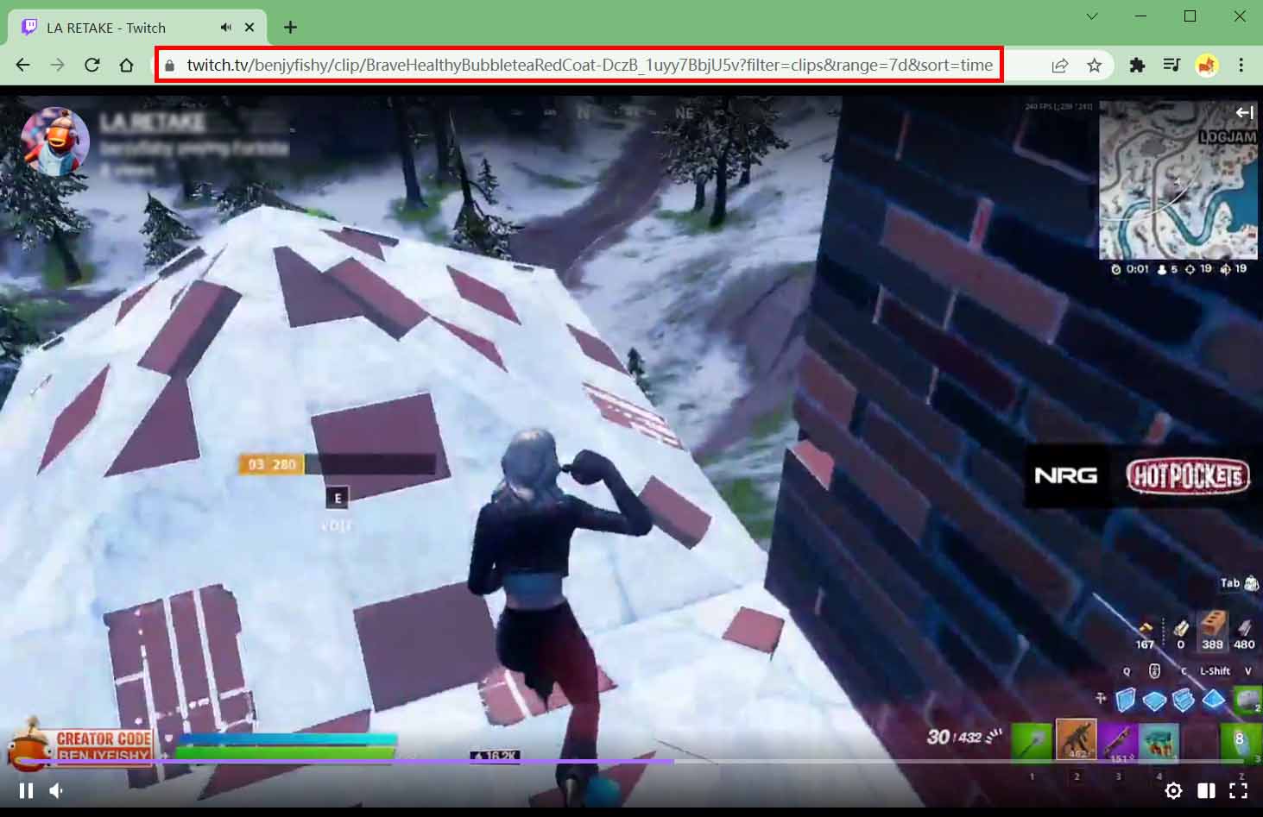1263x817 pixels.
Task: Share this page using the share icon
Action: pos(1059,65)
